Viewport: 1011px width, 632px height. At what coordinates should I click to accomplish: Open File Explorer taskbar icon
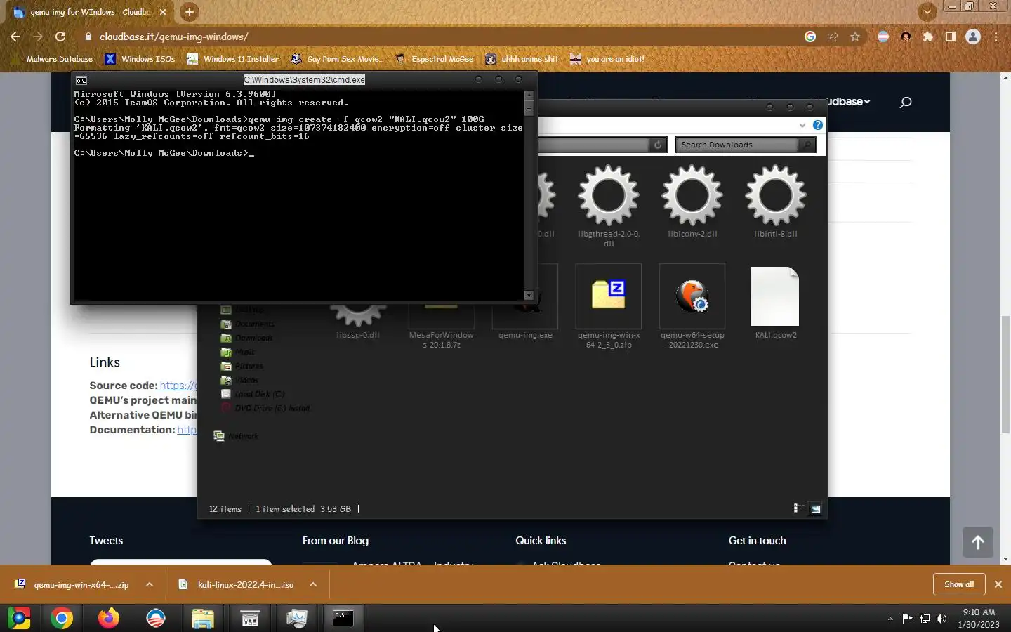tap(203, 618)
